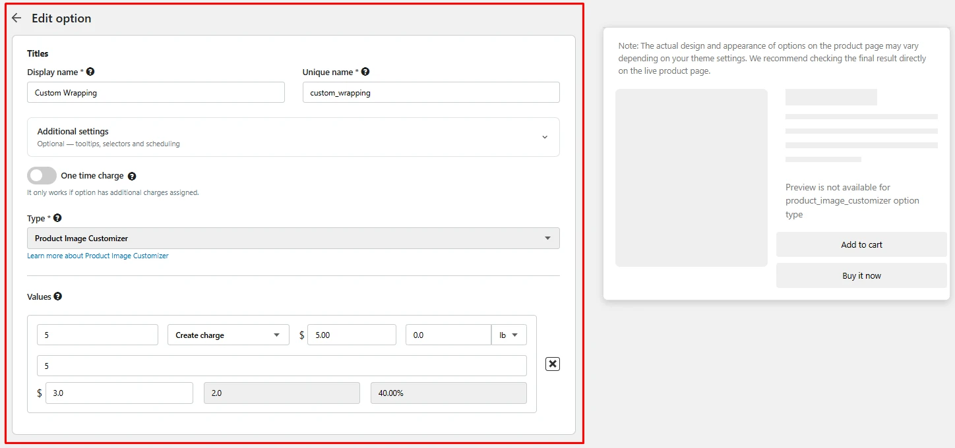
Task: Focus the Unique name field custom_wrapping
Action: (x=431, y=92)
